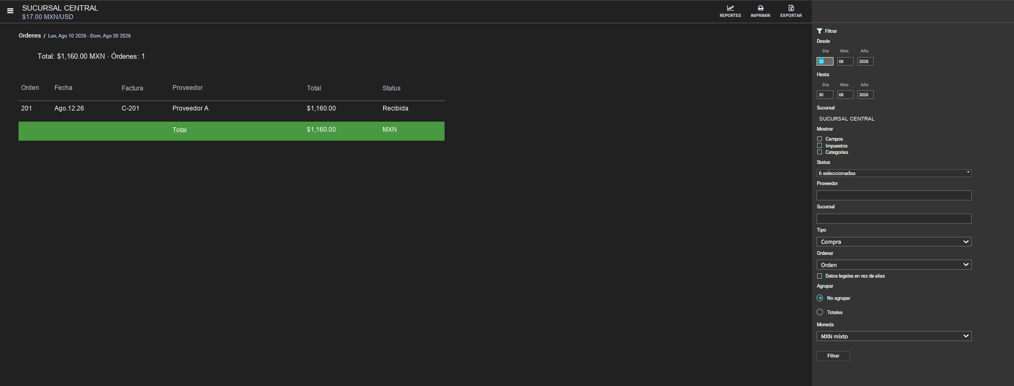Image resolution: width=1014 pixels, height=386 pixels.
Task: Click the date Ago.12.26
Action: (x=69, y=108)
